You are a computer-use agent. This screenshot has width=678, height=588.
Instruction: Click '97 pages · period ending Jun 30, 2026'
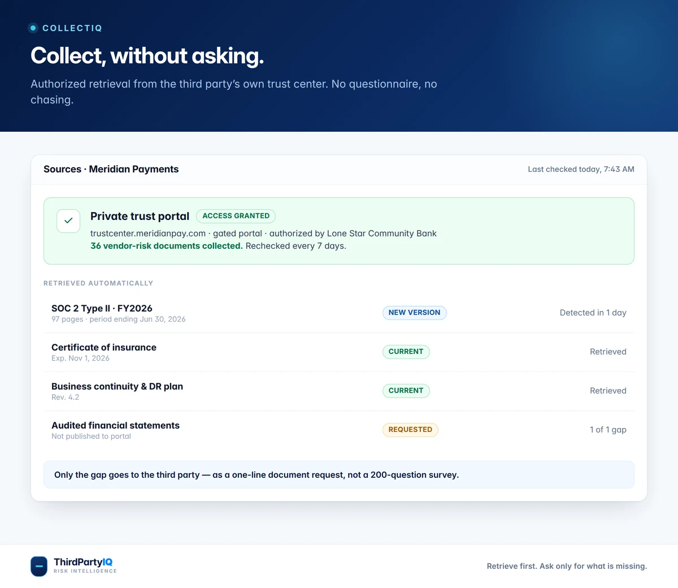[118, 319]
